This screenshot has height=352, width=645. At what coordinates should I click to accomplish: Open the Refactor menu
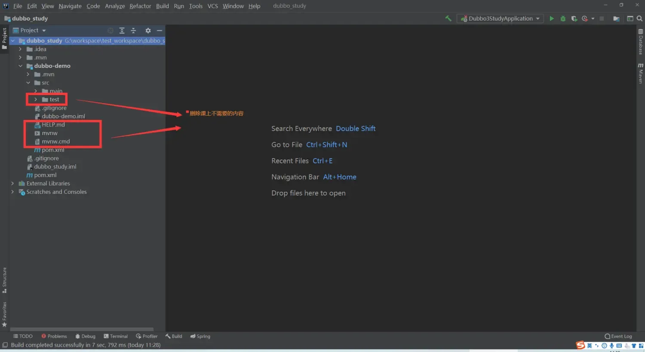(x=140, y=6)
